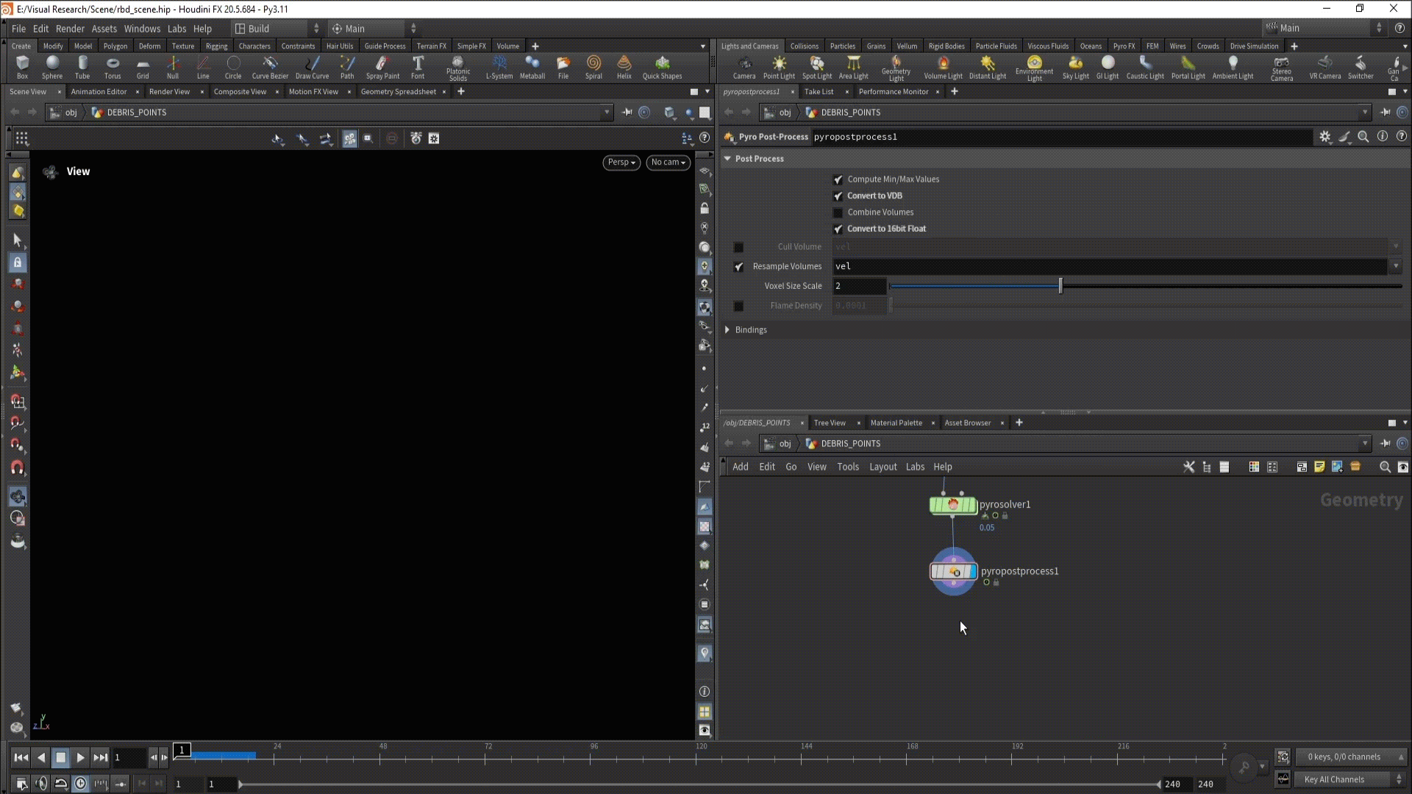Open the Render menu
This screenshot has width=1412, height=794.
click(70, 29)
